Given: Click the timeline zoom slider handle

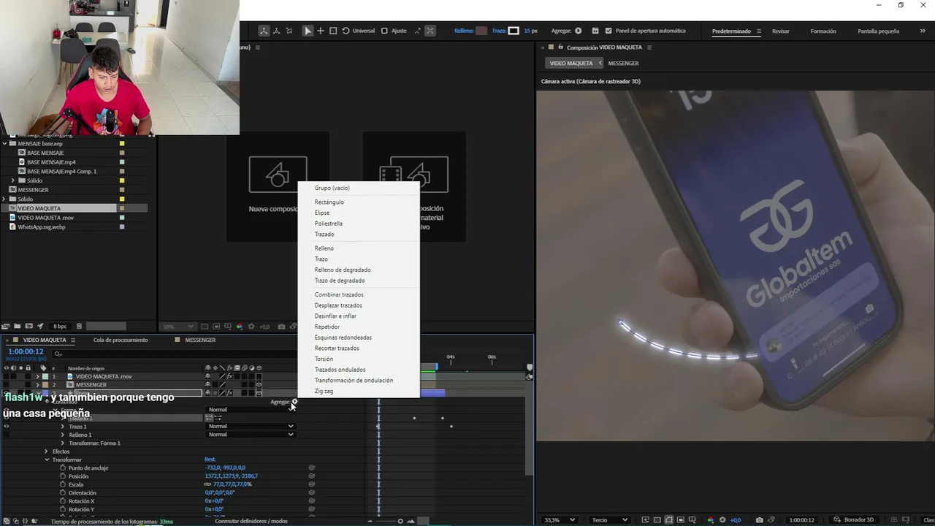Looking at the screenshot, I should (400, 521).
